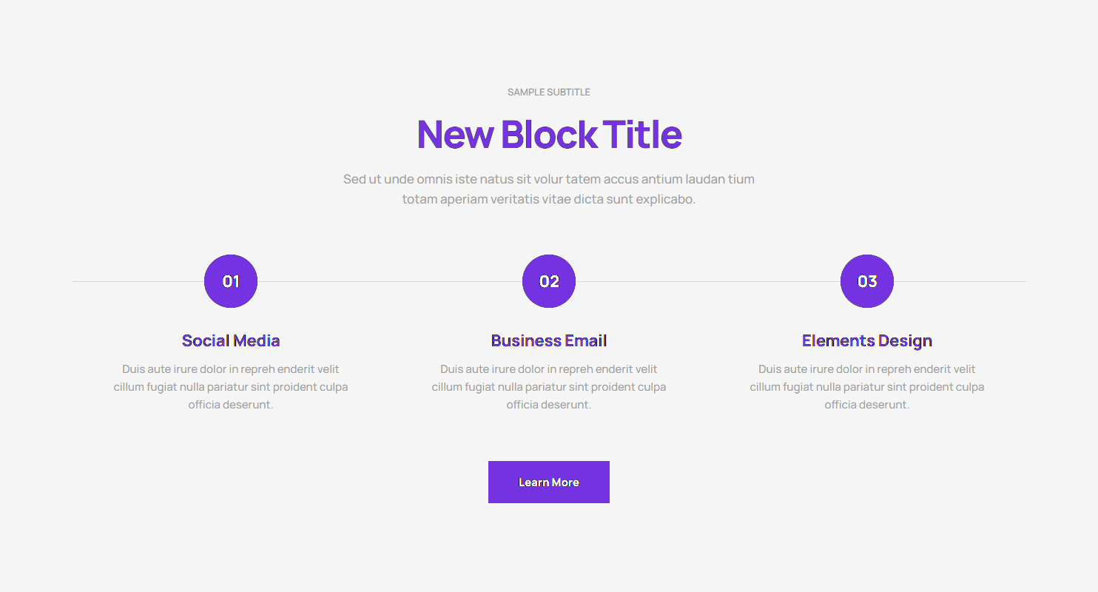1098x592 pixels.
Task: Select the Elements Design heading
Action: click(x=867, y=340)
